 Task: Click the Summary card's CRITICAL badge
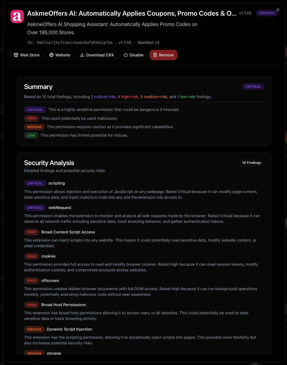pos(253,86)
